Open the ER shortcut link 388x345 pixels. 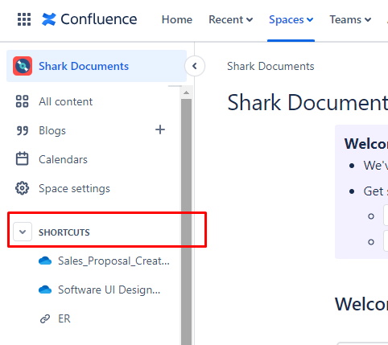click(x=64, y=318)
